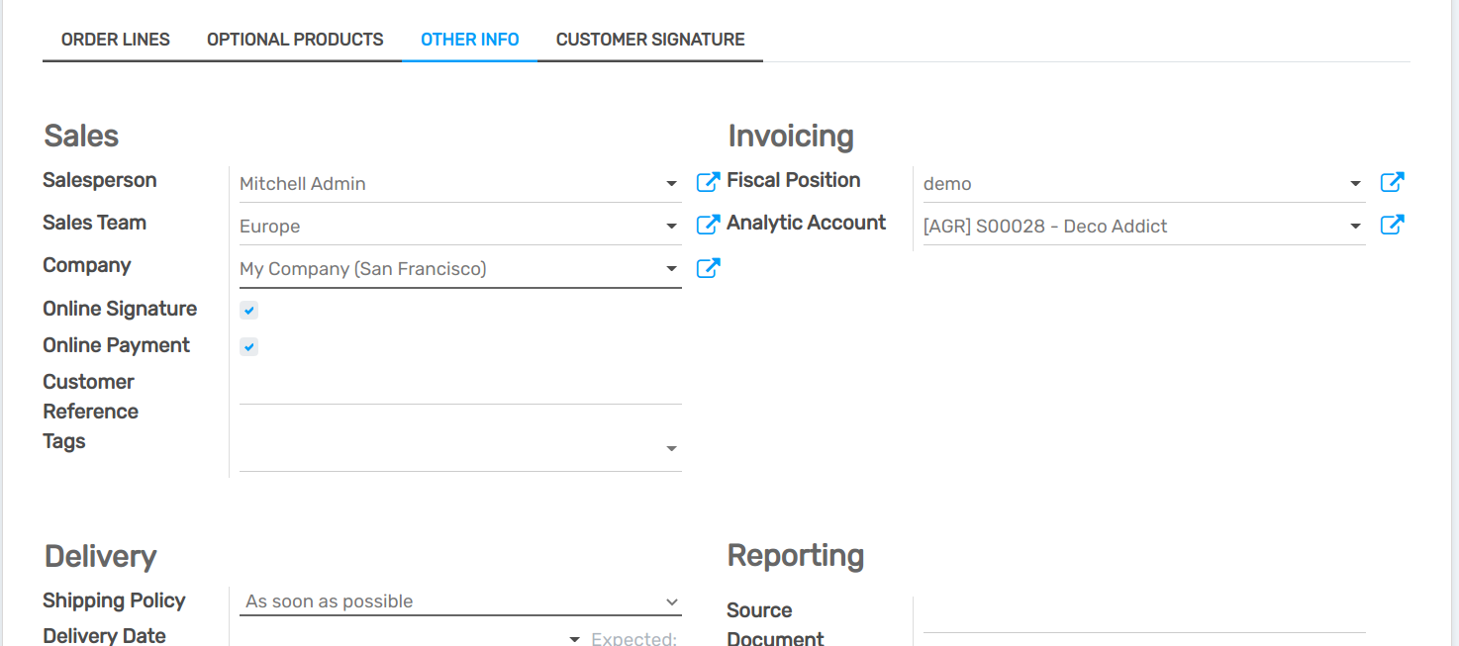Expand the Salesperson dropdown arrow
Image resolution: width=1459 pixels, height=646 pixels.
click(671, 184)
